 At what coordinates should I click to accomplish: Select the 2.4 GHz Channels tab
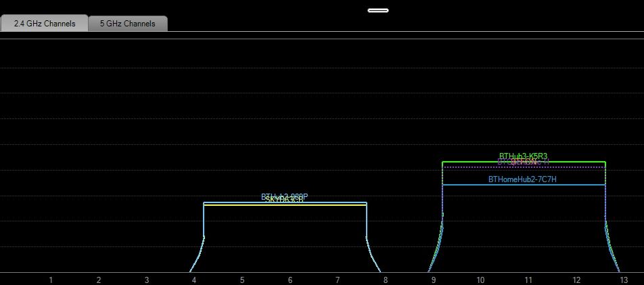click(x=45, y=23)
